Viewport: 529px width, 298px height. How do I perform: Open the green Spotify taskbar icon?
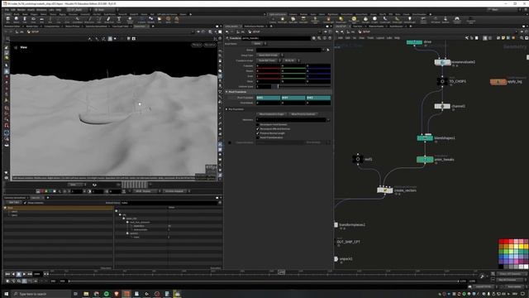pos(107,294)
